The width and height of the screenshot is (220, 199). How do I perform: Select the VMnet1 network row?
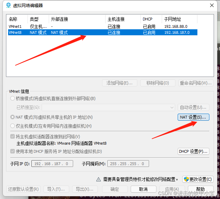[x=103, y=26]
